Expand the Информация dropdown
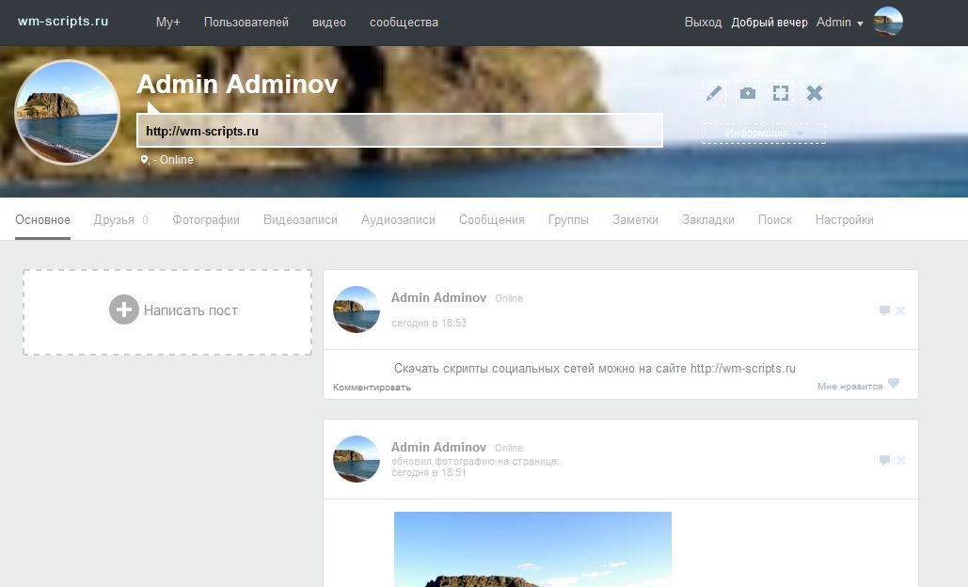 [x=763, y=134]
